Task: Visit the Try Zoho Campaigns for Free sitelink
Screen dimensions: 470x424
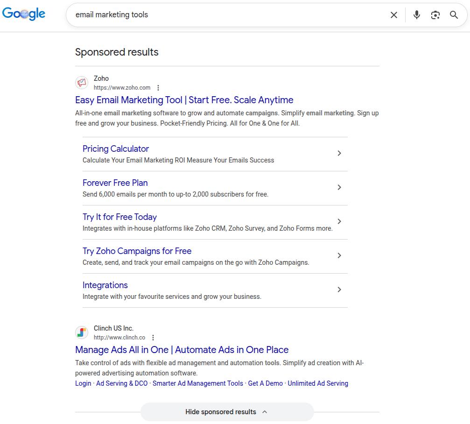Action: (x=137, y=251)
